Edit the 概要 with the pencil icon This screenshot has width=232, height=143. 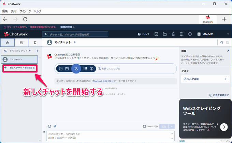tap(228, 51)
